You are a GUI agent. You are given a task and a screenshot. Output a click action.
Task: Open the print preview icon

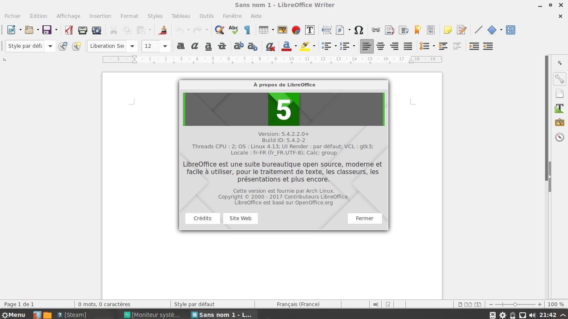point(96,30)
